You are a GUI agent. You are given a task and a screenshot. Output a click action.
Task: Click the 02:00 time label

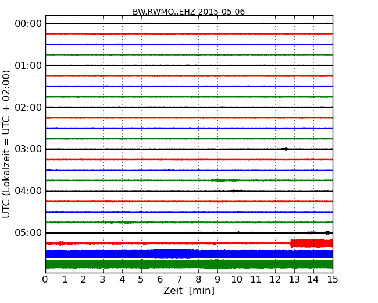tap(28, 107)
